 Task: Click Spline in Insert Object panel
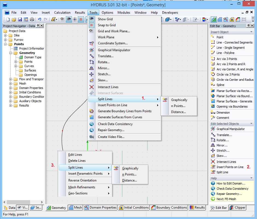click(x=220, y=85)
